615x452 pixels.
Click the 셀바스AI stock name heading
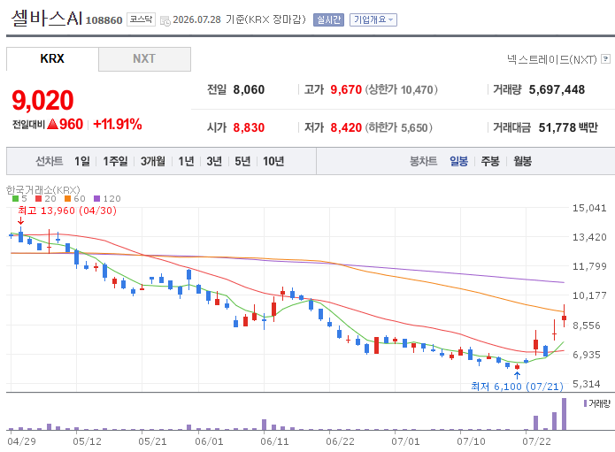47,18
